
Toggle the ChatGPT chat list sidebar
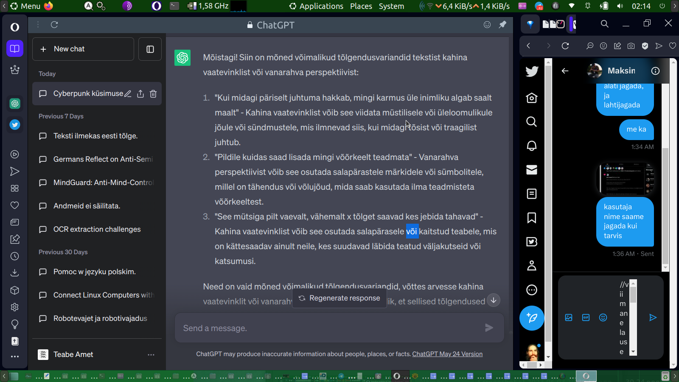pos(150,49)
